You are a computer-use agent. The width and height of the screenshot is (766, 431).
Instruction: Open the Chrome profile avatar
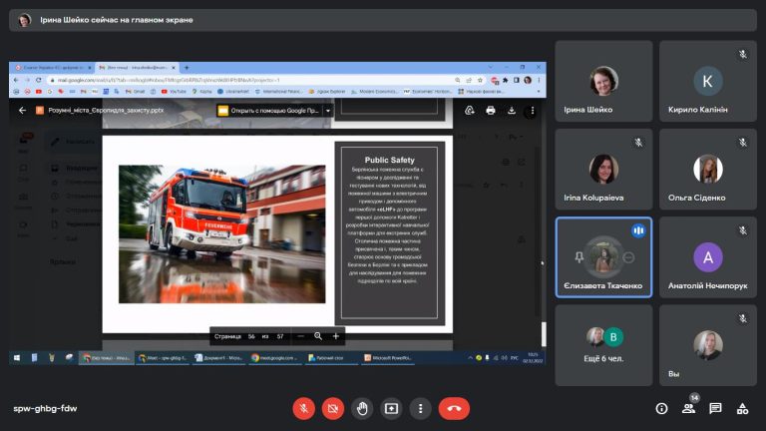(528, 80)
